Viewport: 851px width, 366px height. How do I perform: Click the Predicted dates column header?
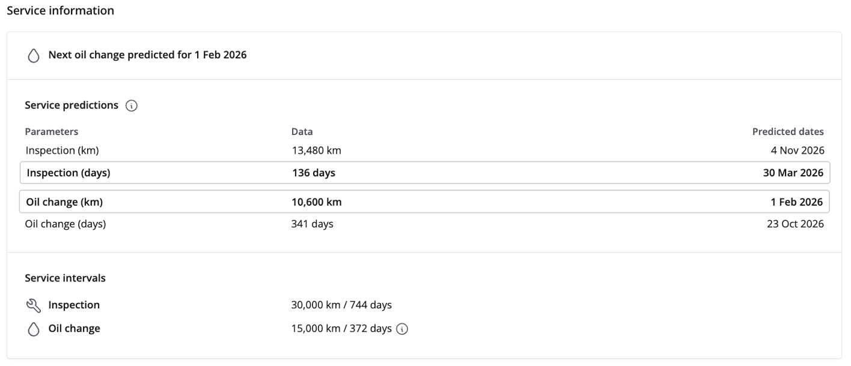[x=787, y=131]
